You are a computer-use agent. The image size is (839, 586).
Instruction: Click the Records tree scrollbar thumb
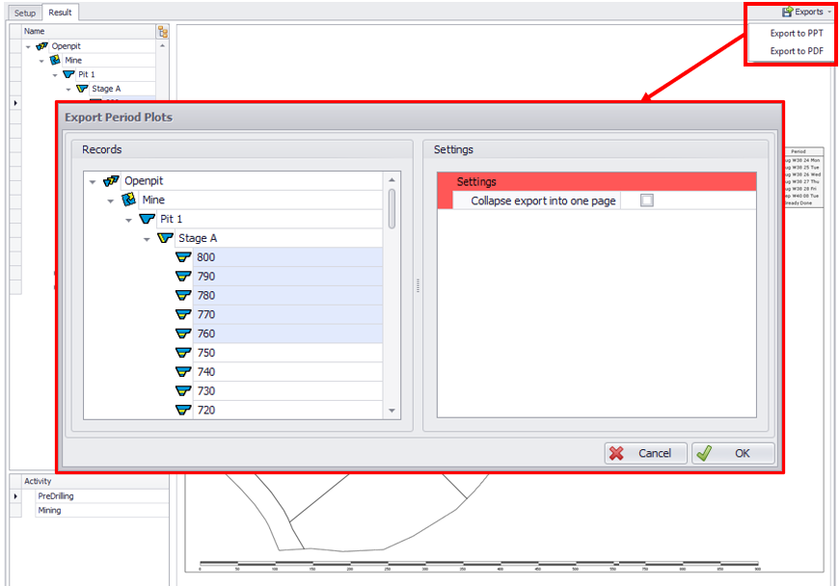click(392, 208)
